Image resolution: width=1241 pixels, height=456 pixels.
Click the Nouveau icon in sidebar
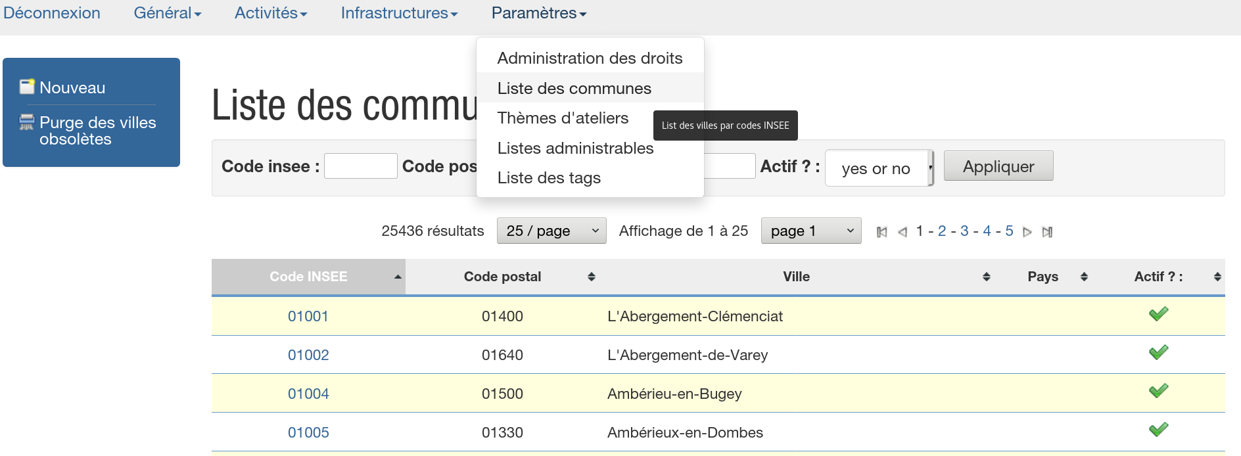tap(27, 87)
